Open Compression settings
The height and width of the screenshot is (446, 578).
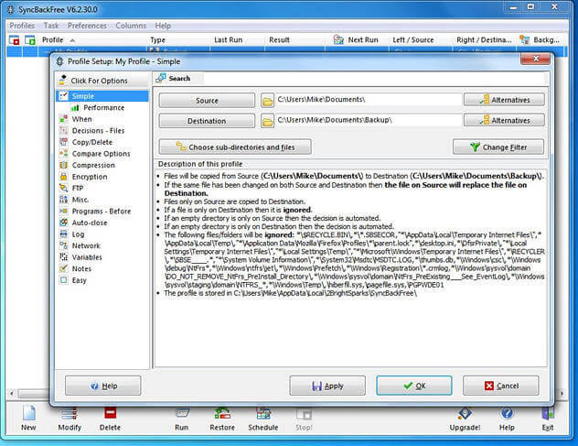pos(88,165)
